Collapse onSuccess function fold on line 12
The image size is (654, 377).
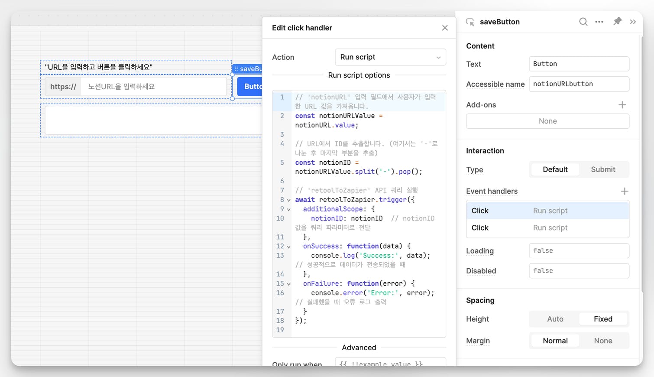[289, 247]
